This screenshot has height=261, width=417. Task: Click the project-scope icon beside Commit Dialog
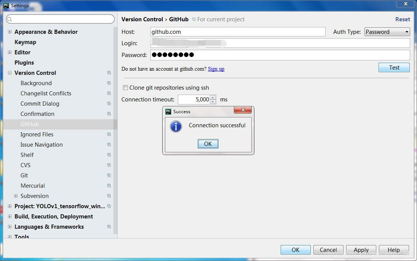pyautogui.click(x=109, y=103)
